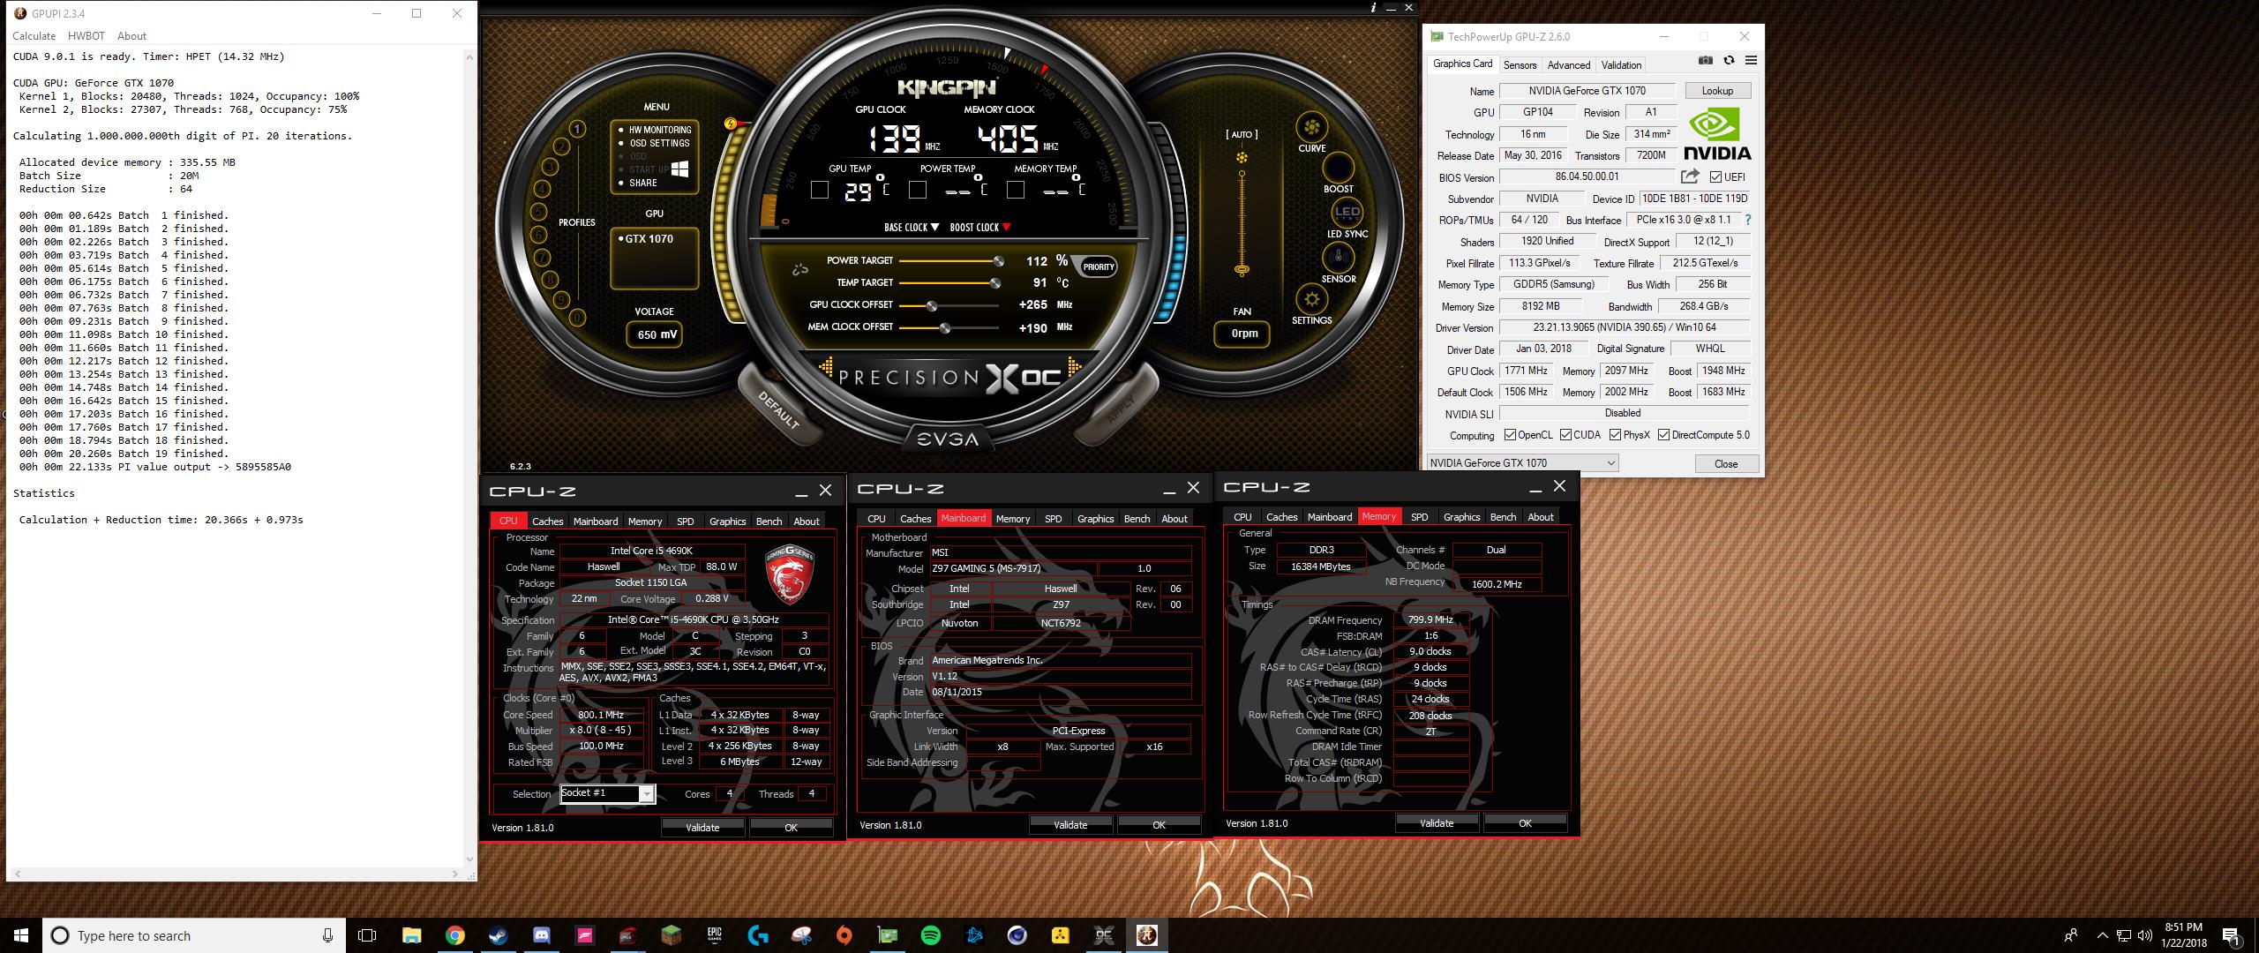Toggle CUDA checkbox

(x=1565, y=435)
